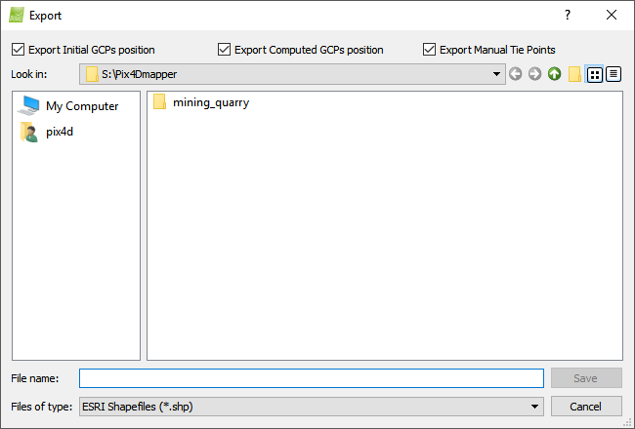635x429 pixels.
Task: Go up to the parent directory
Action: pyautogui.click(x=554, y=74)
